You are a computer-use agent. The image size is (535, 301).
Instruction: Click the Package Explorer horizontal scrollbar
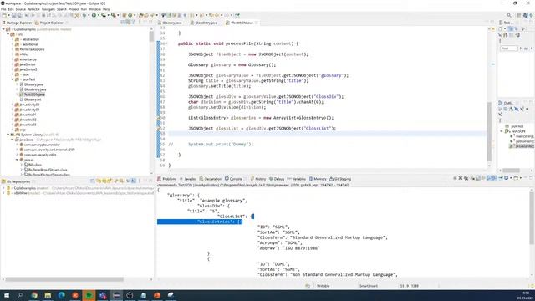(x=64, y=279)
